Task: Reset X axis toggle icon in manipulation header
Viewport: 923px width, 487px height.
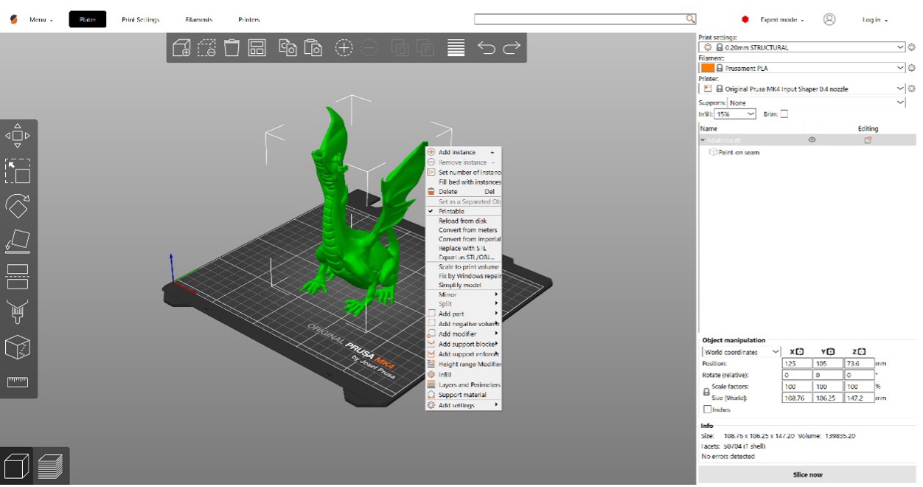Action: (801, 352)
